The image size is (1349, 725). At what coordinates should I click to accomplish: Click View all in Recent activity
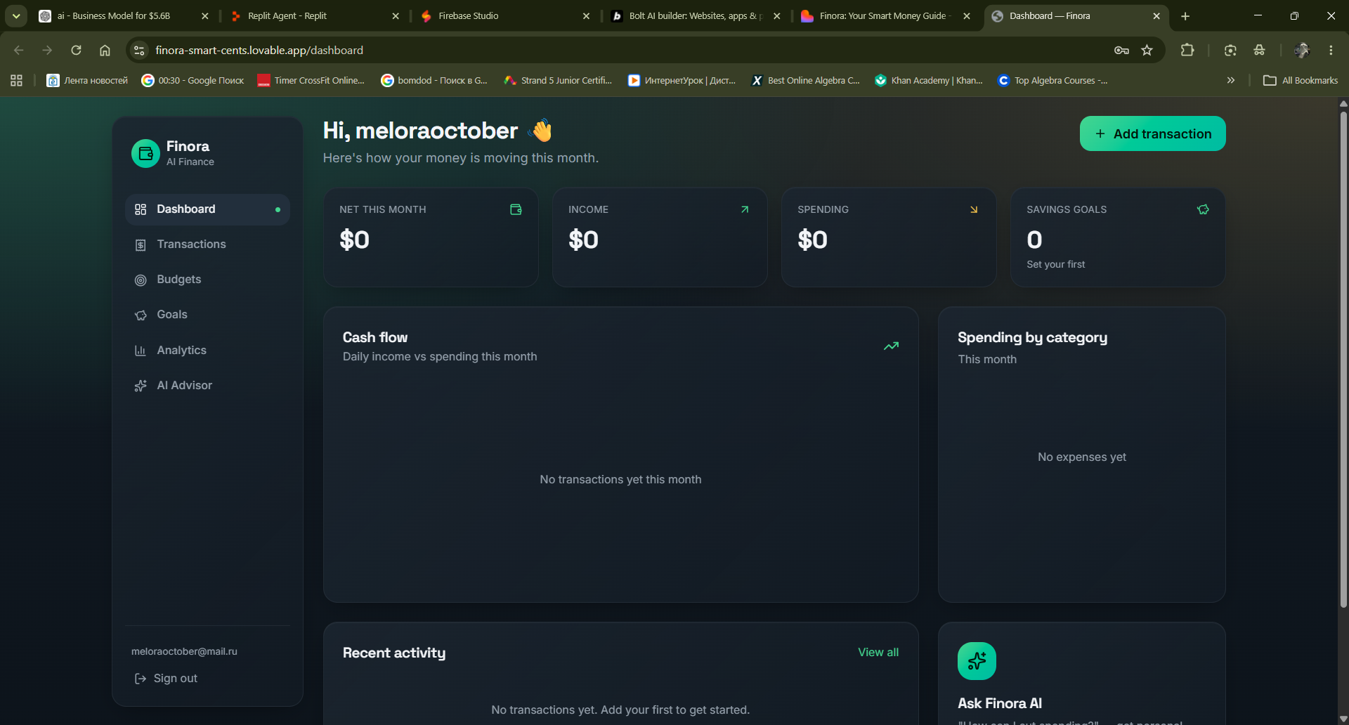(x=878, y=652)
